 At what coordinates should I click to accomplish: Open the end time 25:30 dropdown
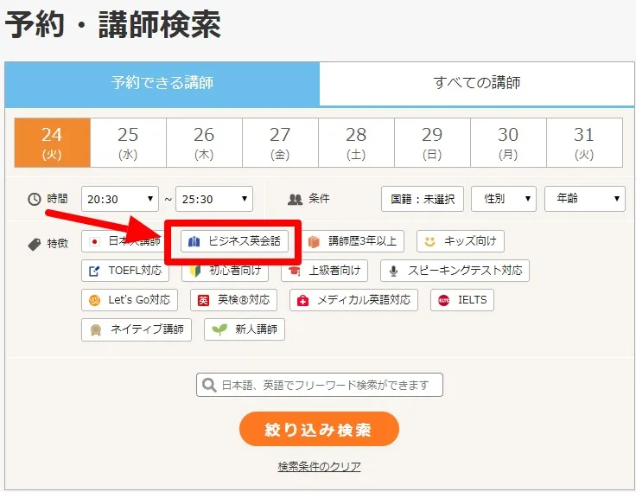(x=213, y=199)
